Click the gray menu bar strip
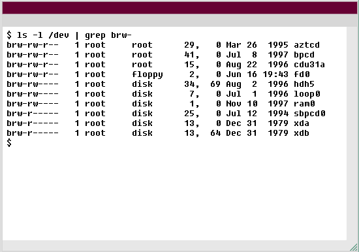The image size is (359, 252). coord(179,20)
